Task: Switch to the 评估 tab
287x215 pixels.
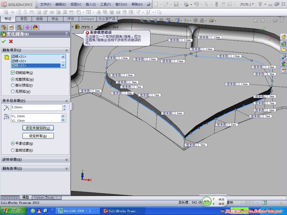Action: click(71, 19)
